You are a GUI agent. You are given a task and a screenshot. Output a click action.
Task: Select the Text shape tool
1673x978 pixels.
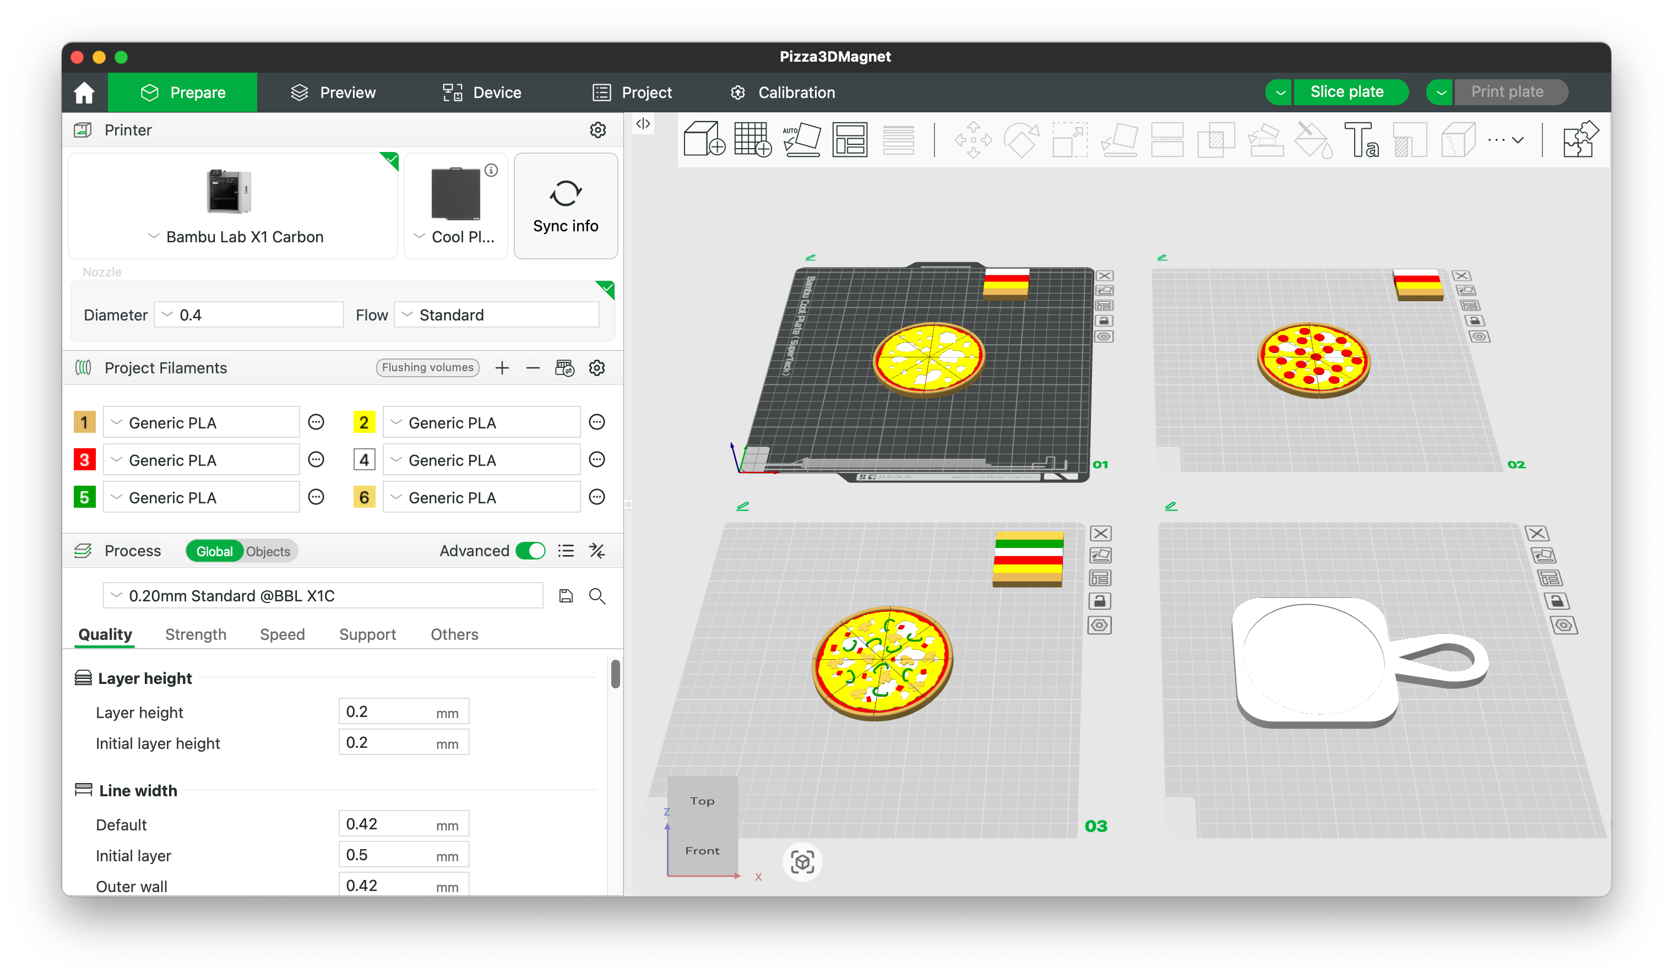pyautogui.click(x=1362, y=139)
